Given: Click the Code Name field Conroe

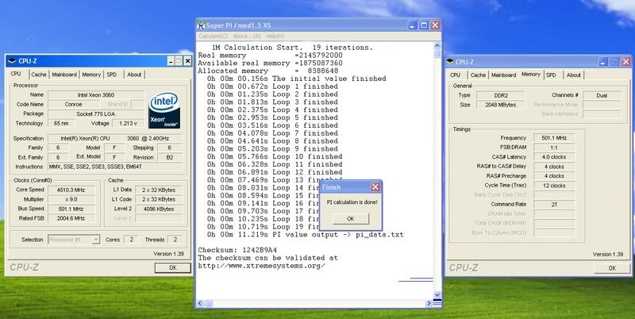Looking at the screenshot, I should click(x=73, y=104).
